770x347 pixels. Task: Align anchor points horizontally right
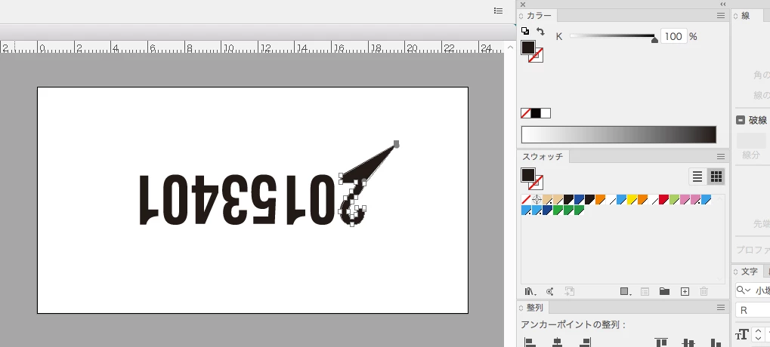click(x=584, y=342)
